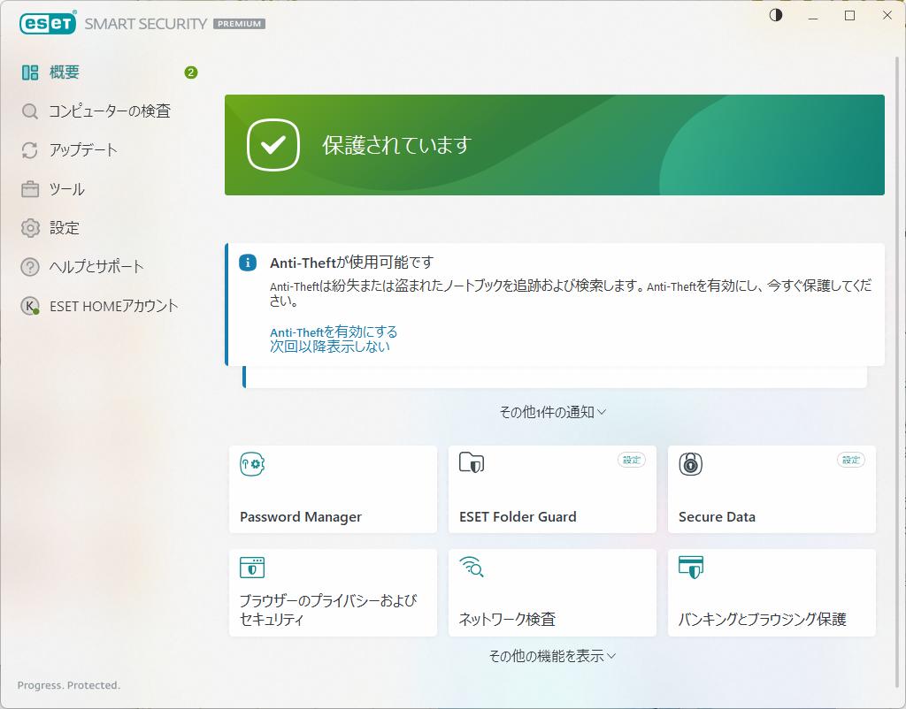The image size is (906, 709).
Task: Open バンキングとブラウジング保護 tile
Action: (772, 593)
